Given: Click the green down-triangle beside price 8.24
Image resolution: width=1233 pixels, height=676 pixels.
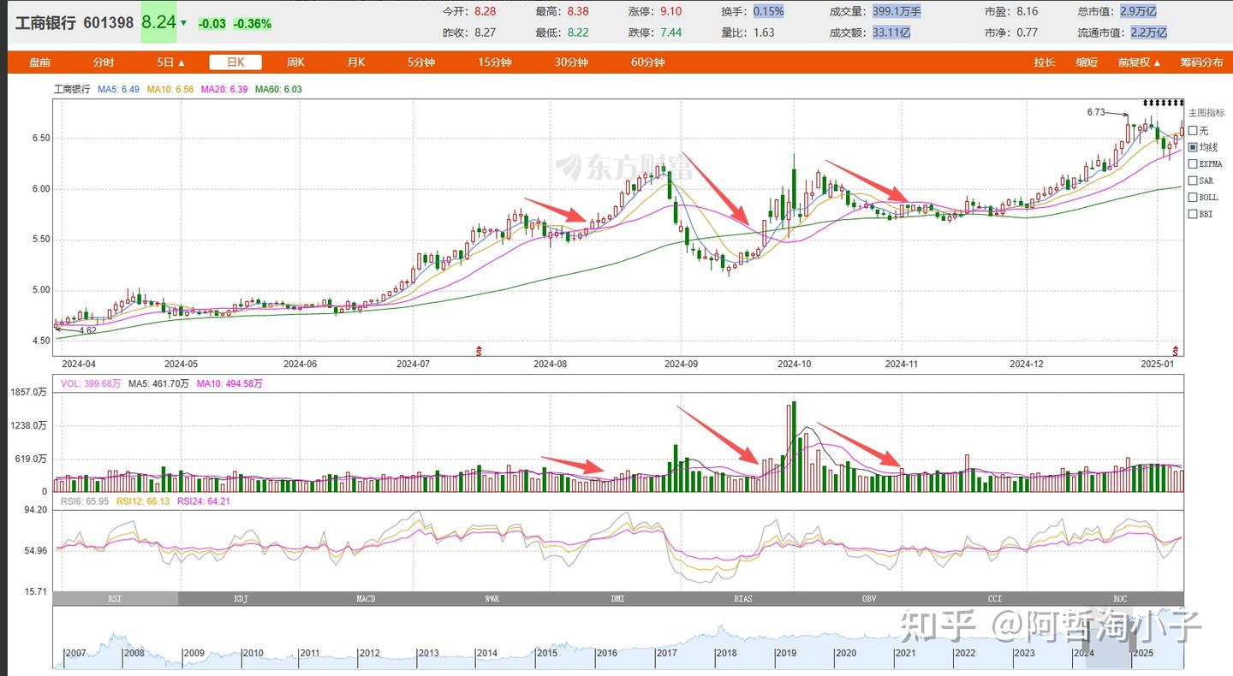Looking at the screenshot, I should click(182, 23).
